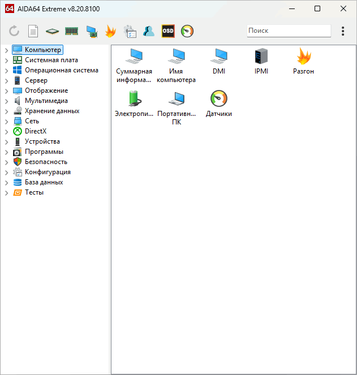
Task: Expand the Операционная система tree node
Action: coord(6,71)
